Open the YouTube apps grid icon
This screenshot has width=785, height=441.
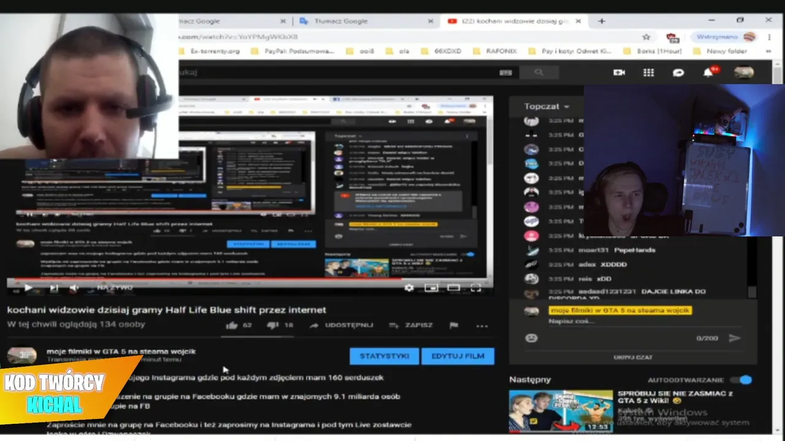(648, 72)
